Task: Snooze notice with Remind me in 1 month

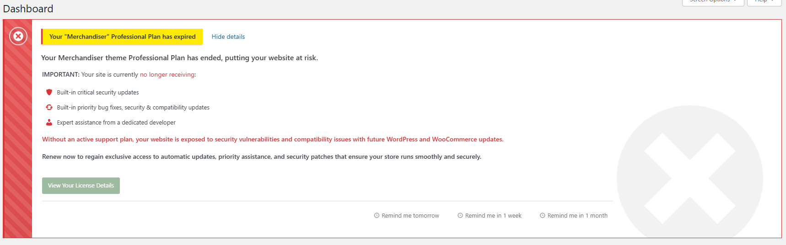Action: pos(577,215)
